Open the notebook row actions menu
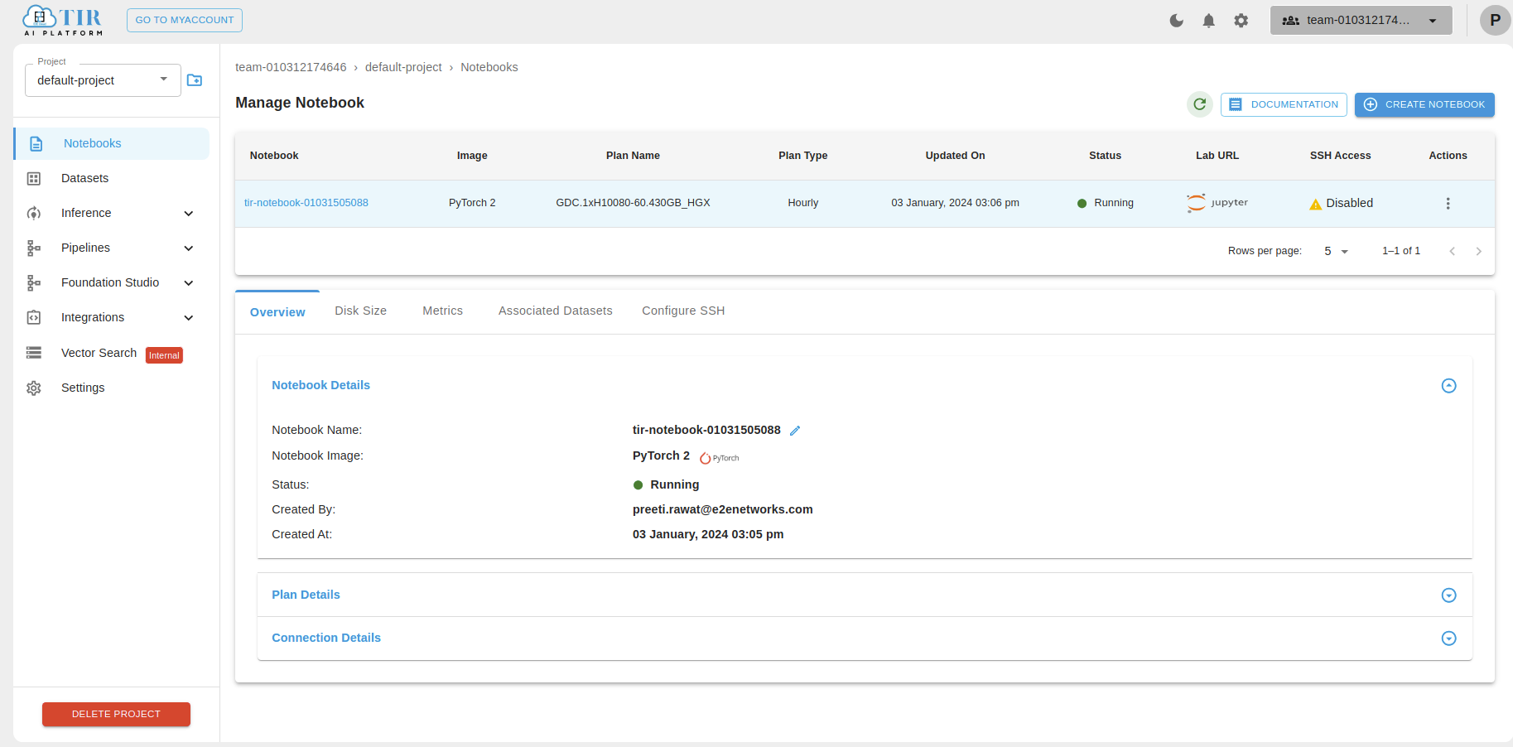Image resolution: width=1513 pixels, height=747 pixels. click(x=1448, y=203)
